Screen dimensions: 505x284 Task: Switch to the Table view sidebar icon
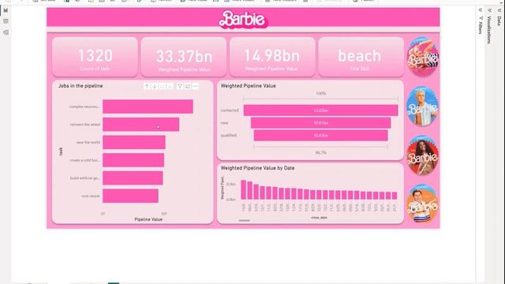coord(6,21)
